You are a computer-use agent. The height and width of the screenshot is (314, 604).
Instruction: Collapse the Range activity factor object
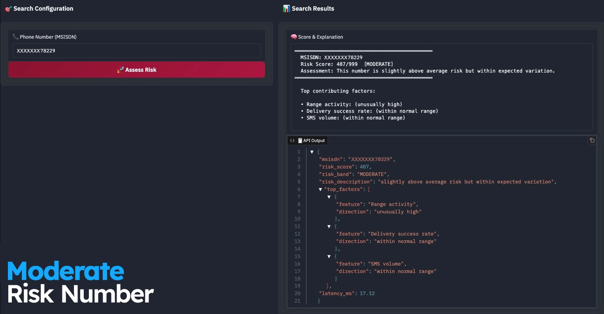click(x=329, y=197)
